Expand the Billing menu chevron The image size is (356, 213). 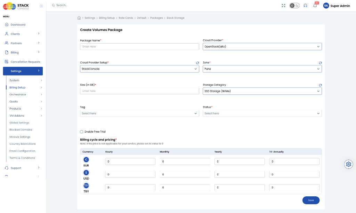pos(39,52)
